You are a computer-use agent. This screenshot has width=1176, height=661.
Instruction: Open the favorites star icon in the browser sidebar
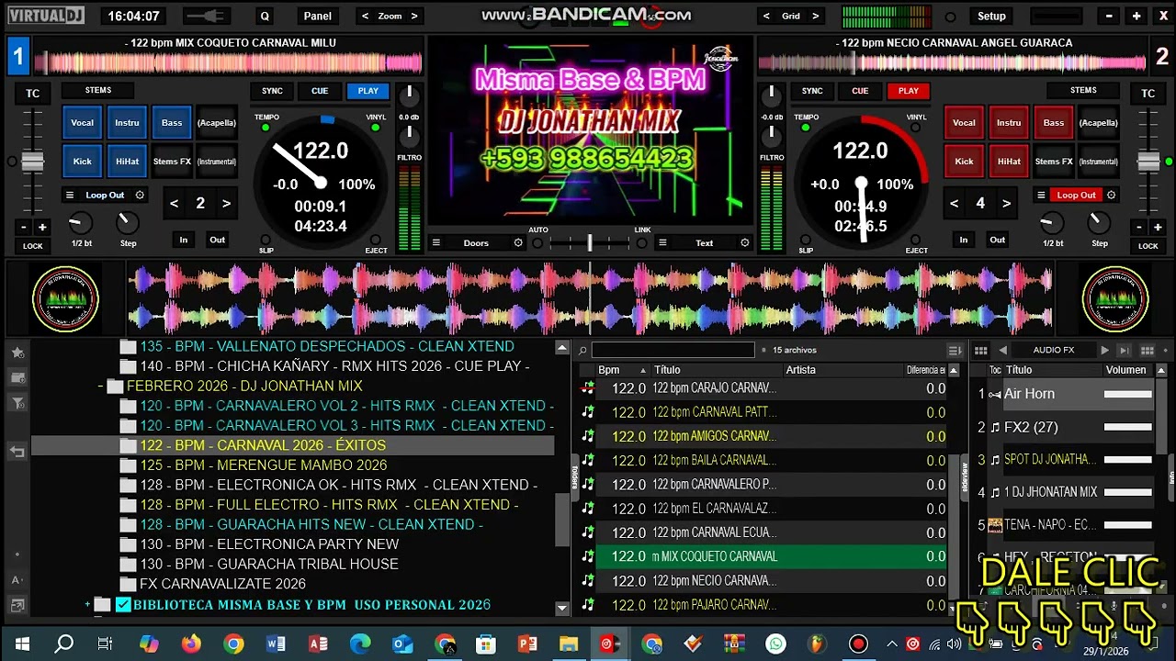pyautogui.click(x=17, y=353)
